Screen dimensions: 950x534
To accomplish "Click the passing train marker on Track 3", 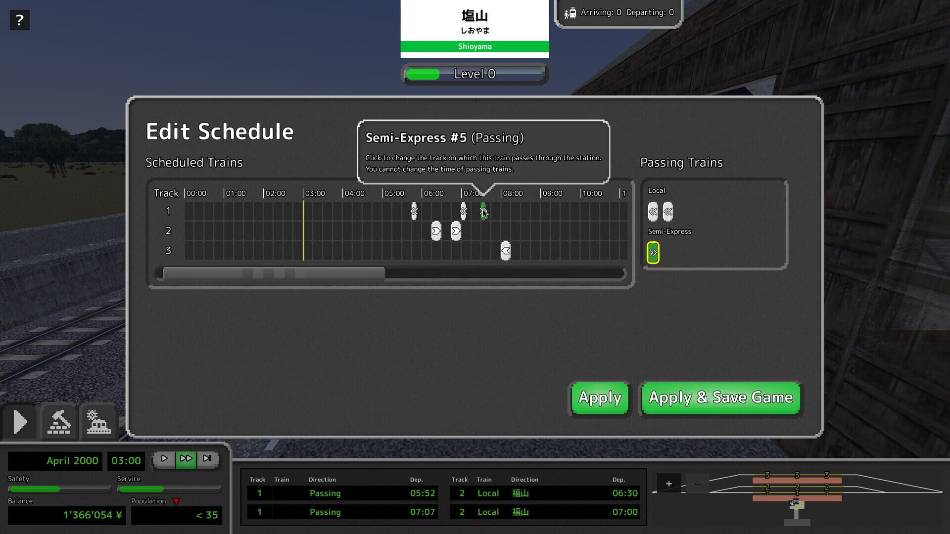I will [x=505, y=250].
